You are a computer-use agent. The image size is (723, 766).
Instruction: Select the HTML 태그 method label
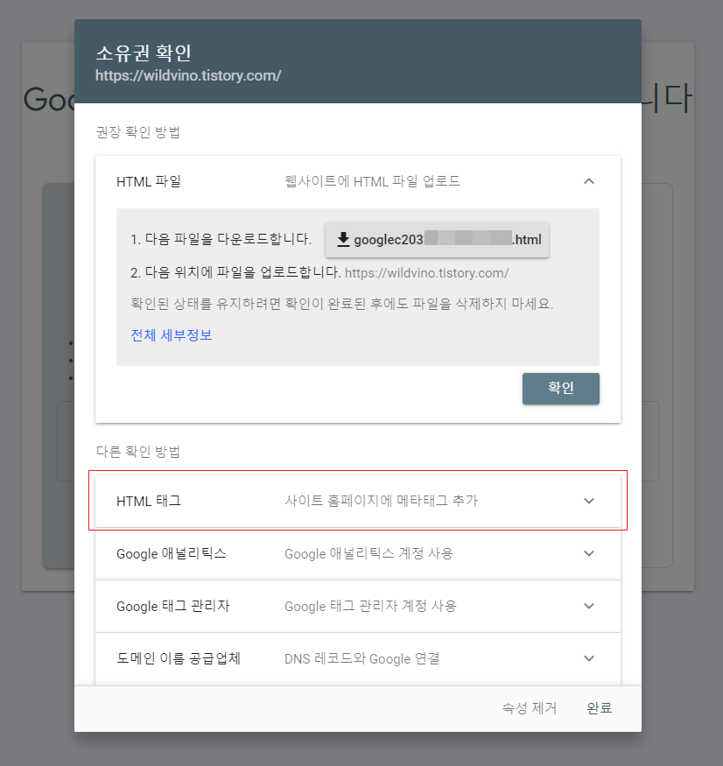tap(149, 502)
